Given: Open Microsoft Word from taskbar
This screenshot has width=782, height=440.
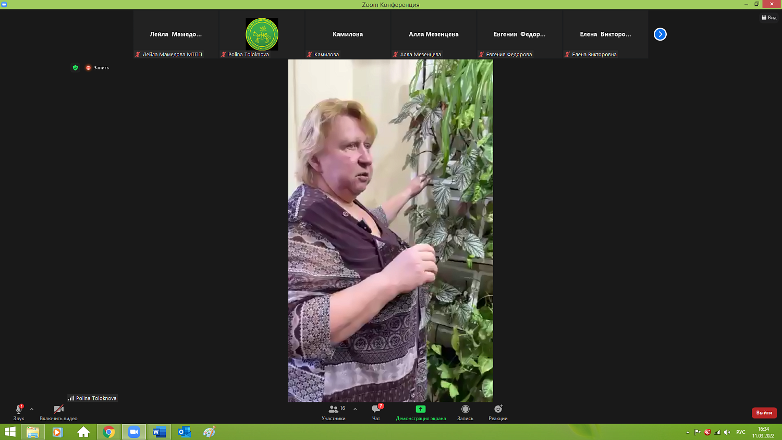Looking at the screenshot, I should pyautogui.click(x=159, y=432).
